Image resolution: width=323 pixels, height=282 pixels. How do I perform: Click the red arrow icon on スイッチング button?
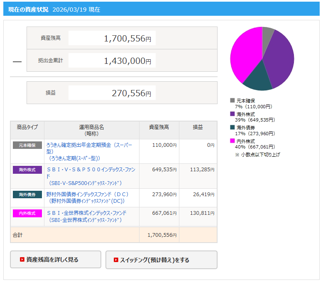(116, 260)
